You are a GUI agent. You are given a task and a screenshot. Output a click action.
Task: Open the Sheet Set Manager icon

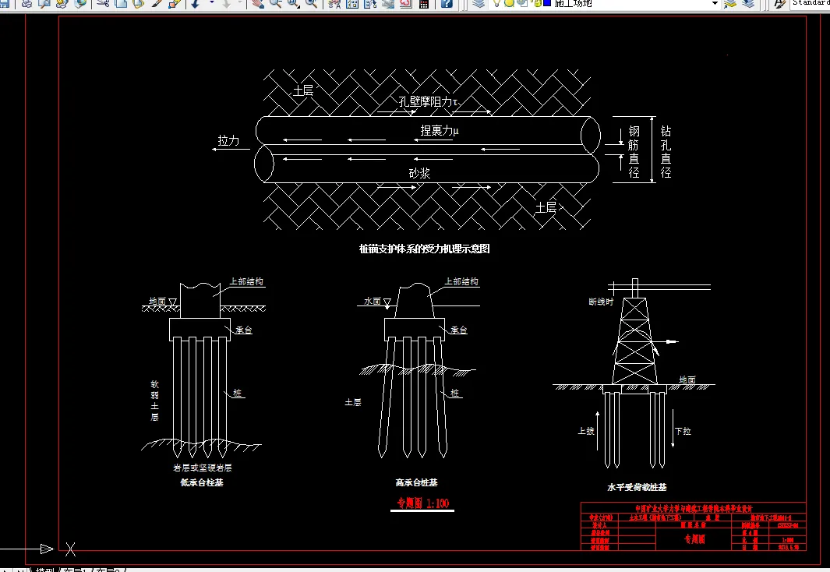388,3
